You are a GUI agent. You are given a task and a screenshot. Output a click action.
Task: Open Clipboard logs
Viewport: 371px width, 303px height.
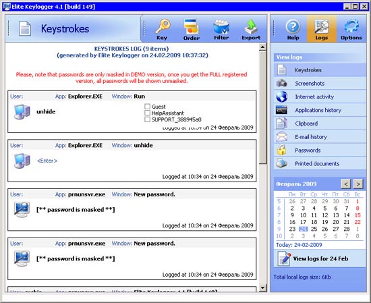(x=320, y=123)
